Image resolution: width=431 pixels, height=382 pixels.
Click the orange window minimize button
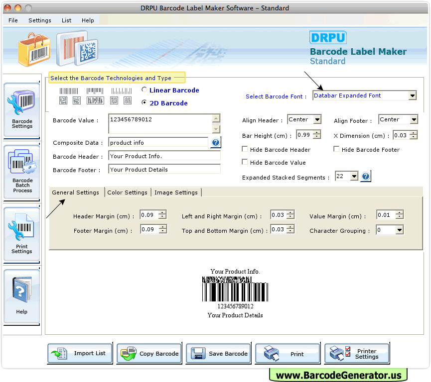pyautogui.click(x=18, y=8)
